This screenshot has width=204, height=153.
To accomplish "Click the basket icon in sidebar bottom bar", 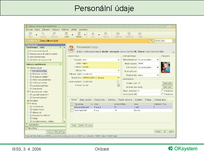I will point(64,132).
